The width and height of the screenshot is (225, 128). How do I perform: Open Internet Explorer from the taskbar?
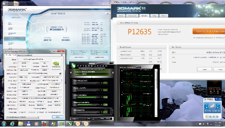click(12, 123)
